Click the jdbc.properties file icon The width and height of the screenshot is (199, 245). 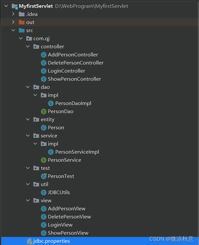pyautogui.click(x=30, y=241)
